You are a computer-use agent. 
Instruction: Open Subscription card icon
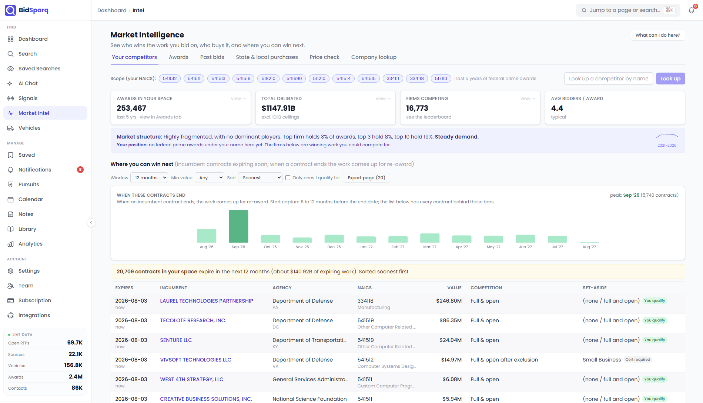click(10, 300)
